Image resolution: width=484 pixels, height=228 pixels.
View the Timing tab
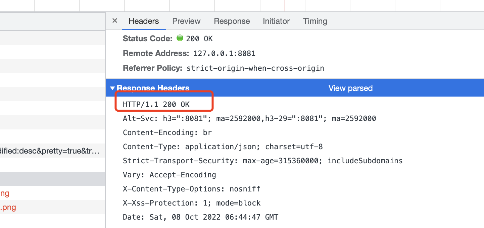pyautogui.click(x=315, y=21)
